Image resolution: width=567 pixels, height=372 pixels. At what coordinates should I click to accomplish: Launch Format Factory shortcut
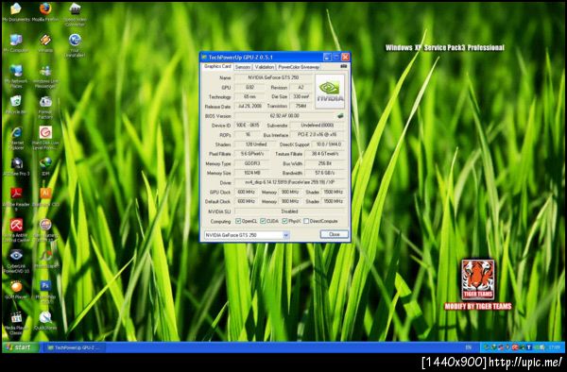coord(45,108)
